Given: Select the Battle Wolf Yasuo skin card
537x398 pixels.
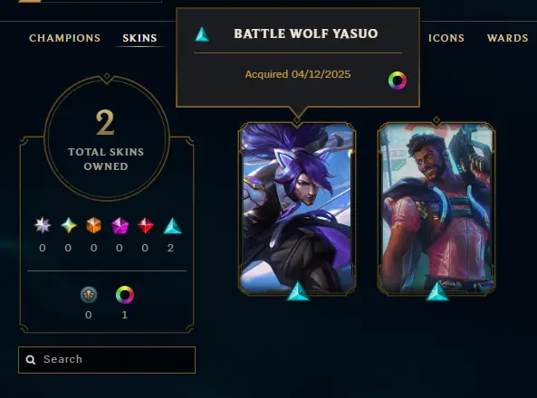Looking at the screenshot, I should 297,208.
